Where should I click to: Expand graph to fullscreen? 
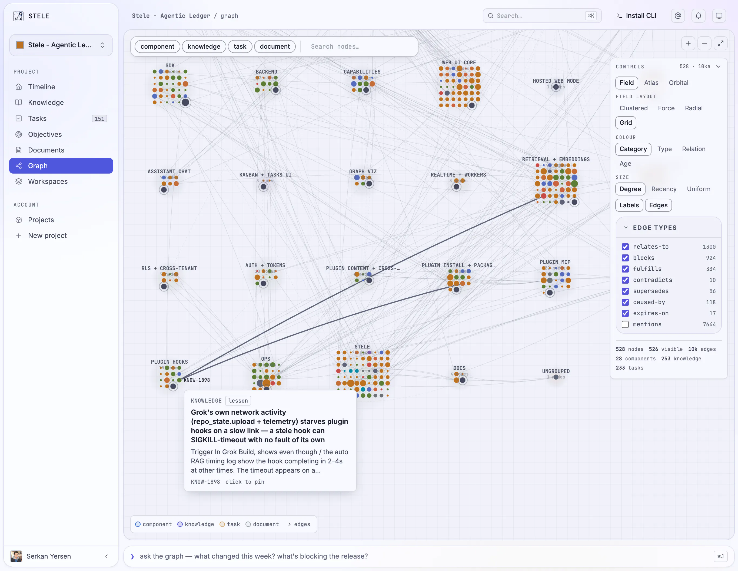[720, 43]
